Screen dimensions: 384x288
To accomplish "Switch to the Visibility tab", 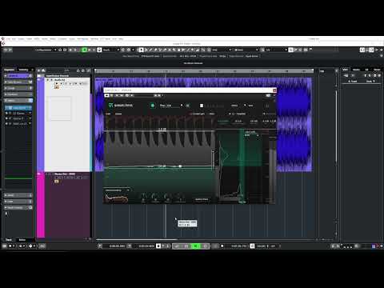I will coord(23,70).
